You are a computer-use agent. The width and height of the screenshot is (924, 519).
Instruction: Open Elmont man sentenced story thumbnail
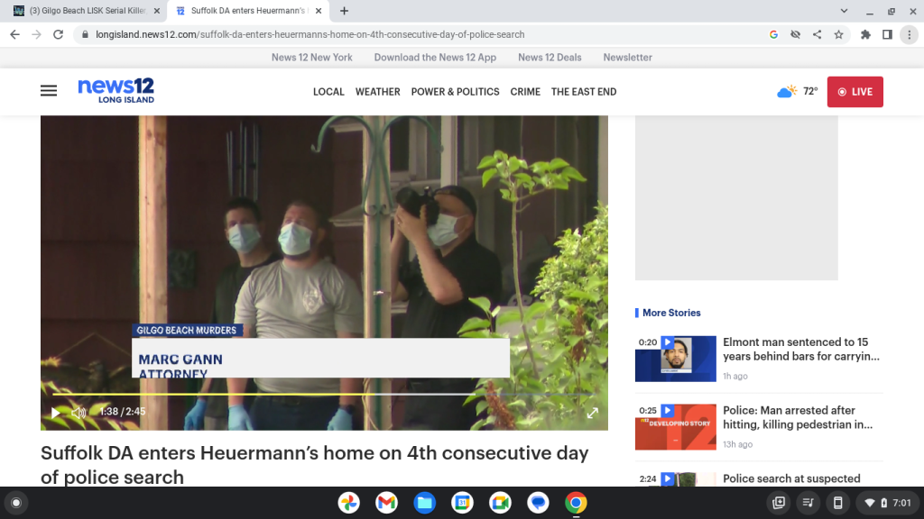click(675, 359)
